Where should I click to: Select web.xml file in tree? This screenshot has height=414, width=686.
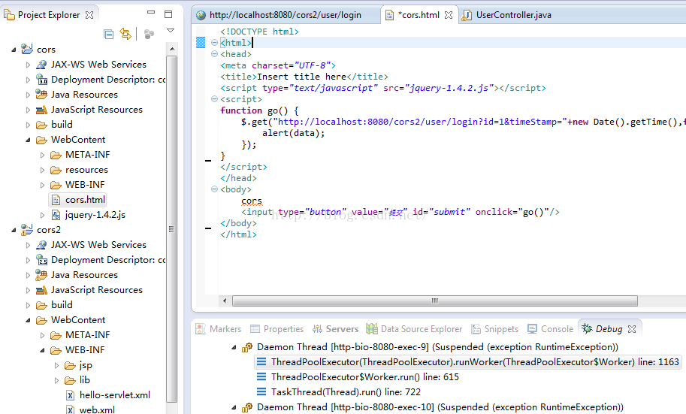90,409
